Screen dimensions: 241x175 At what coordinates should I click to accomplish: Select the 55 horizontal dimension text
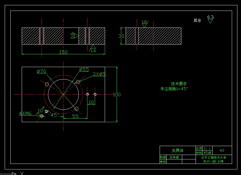click(x=75, y=116)
